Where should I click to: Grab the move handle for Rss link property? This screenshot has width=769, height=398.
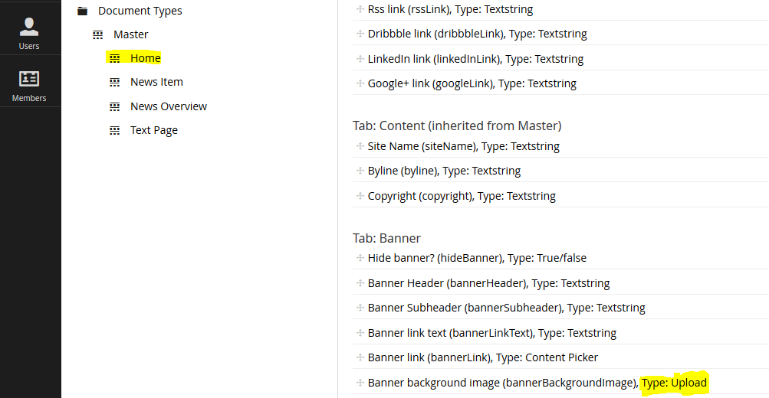coord(360,9)
